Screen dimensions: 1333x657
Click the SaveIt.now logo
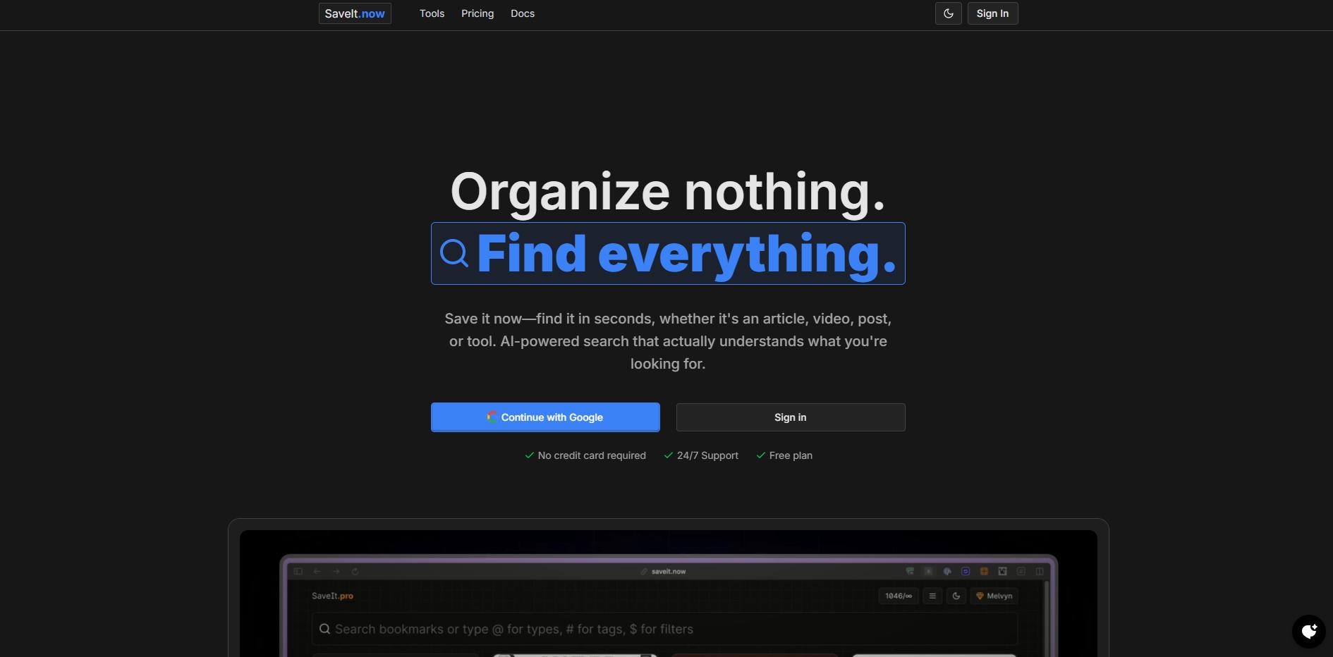click(x=355, y=13)
